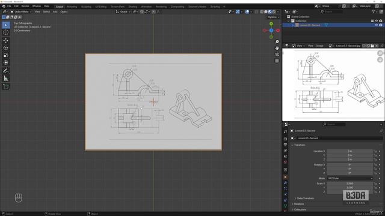Open the Output properties tab
The image size is (385, 216).
coord(285,145)
